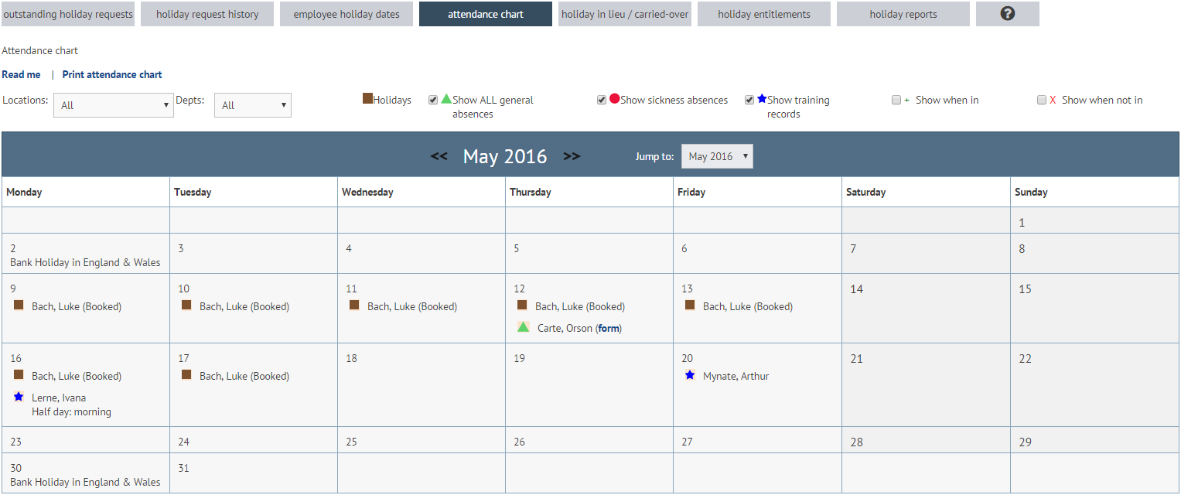This screenshot has width=1181, height=495.
Task: Click the previous month double-arrow
Action: [x=439, y=155]
